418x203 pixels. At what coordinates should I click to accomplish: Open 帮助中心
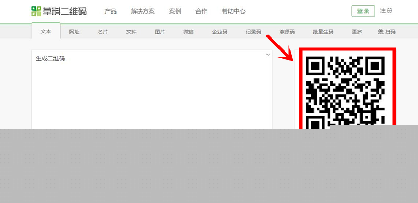[x=234, y=11]
